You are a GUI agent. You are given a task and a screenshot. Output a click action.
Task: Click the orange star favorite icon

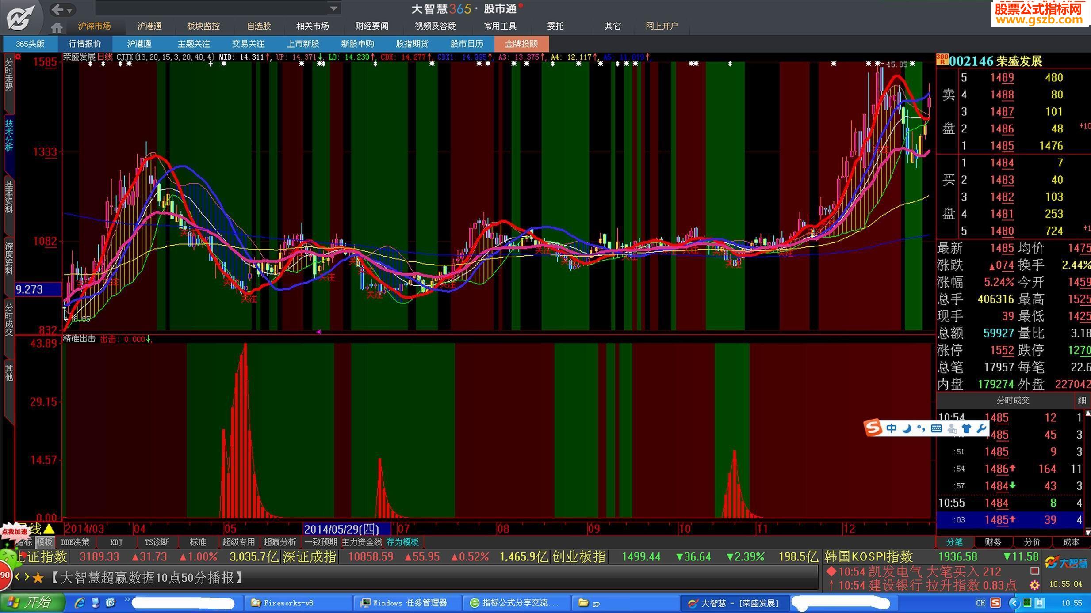[38, 578]
